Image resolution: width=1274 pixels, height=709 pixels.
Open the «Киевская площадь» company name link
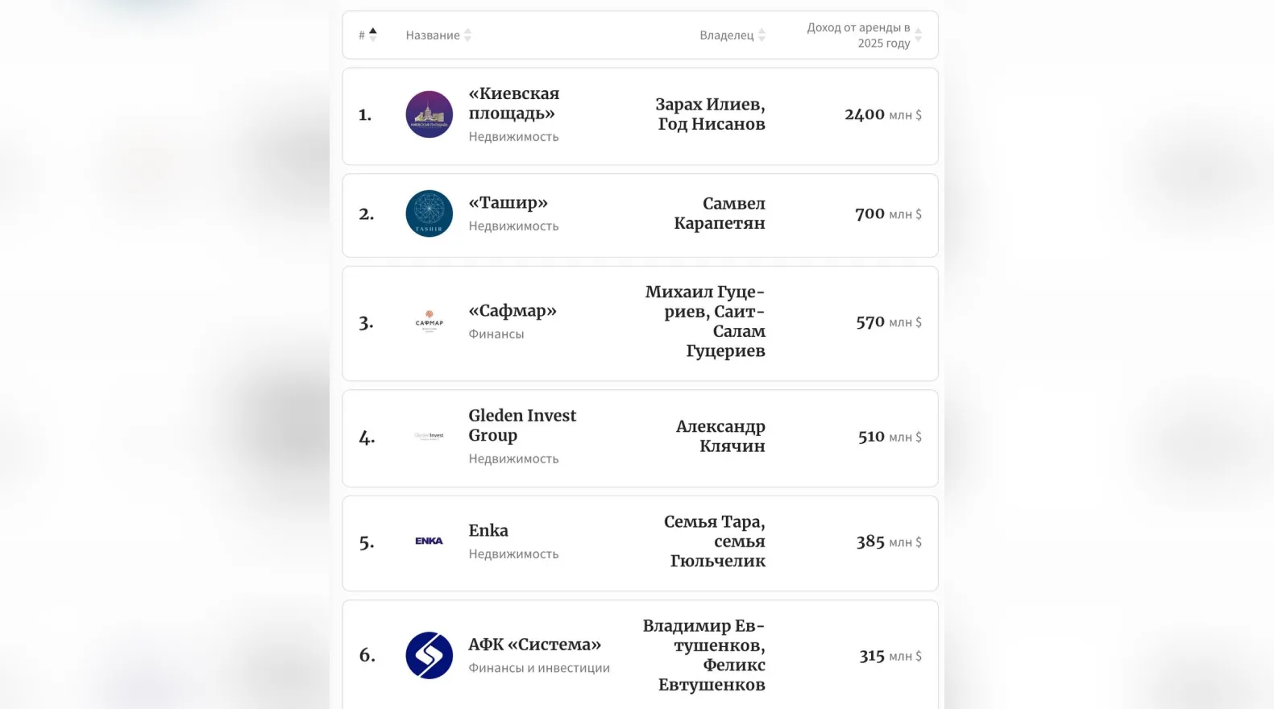[x=513, y=104]
